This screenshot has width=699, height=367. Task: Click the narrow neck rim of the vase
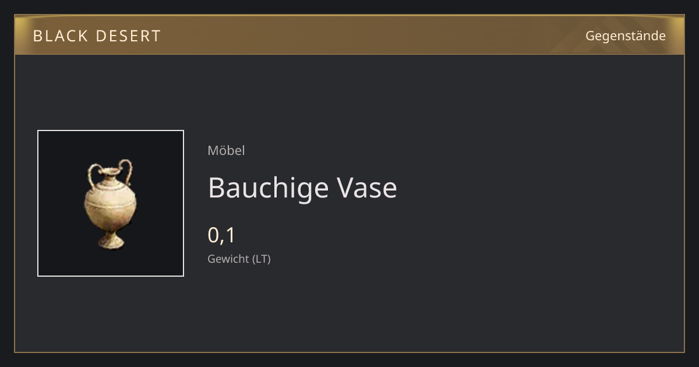click(x=110, y=172)
